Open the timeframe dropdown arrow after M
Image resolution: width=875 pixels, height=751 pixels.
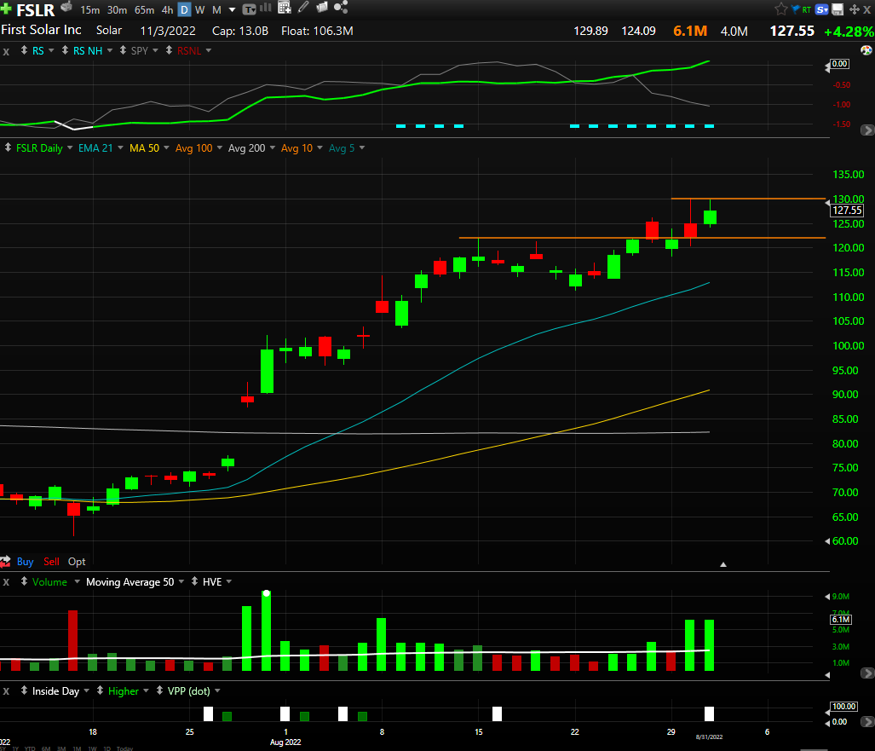tap(232, 10)
